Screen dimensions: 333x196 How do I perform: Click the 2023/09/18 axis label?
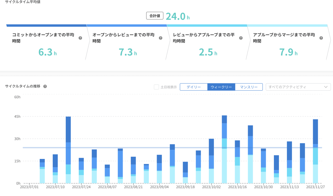coord(185,187)
